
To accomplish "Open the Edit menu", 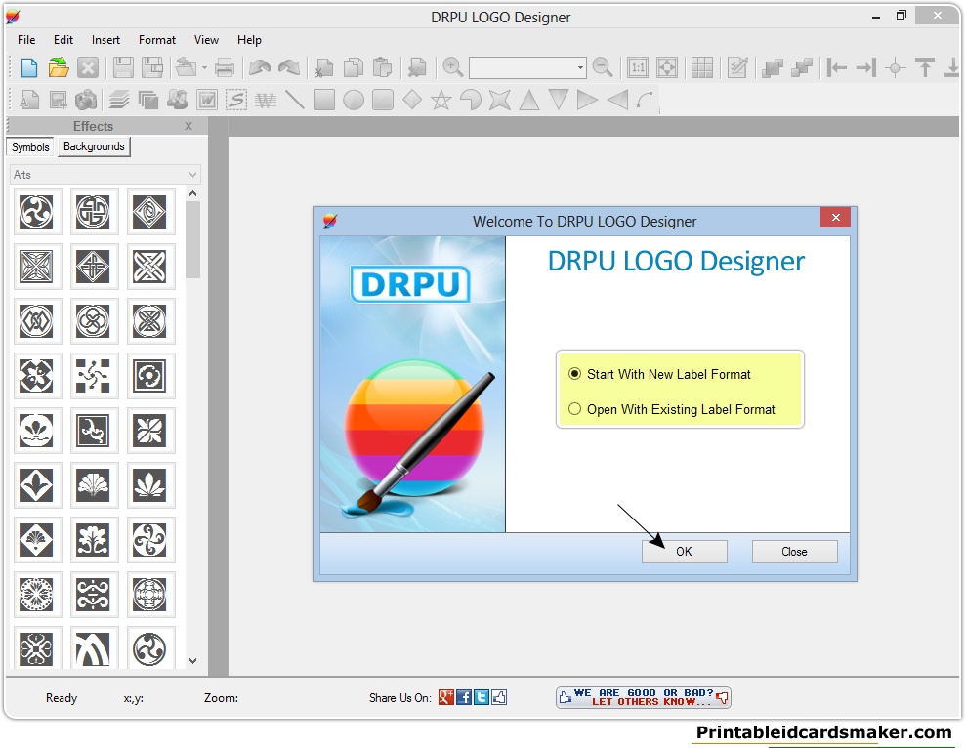I will pyautogui.click(x=63, y=40).
